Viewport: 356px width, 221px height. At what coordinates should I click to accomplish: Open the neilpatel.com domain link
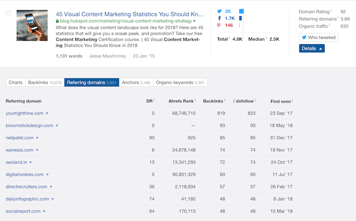[x=20, y=138]
